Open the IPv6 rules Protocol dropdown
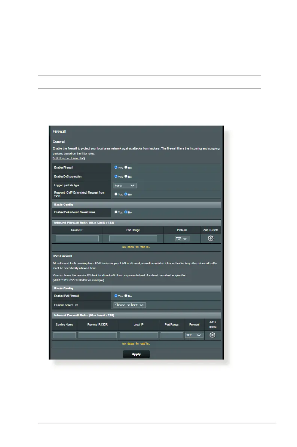The height and width of the screenshot is (447, 297). pyautogui.click(x=194, y=335)
